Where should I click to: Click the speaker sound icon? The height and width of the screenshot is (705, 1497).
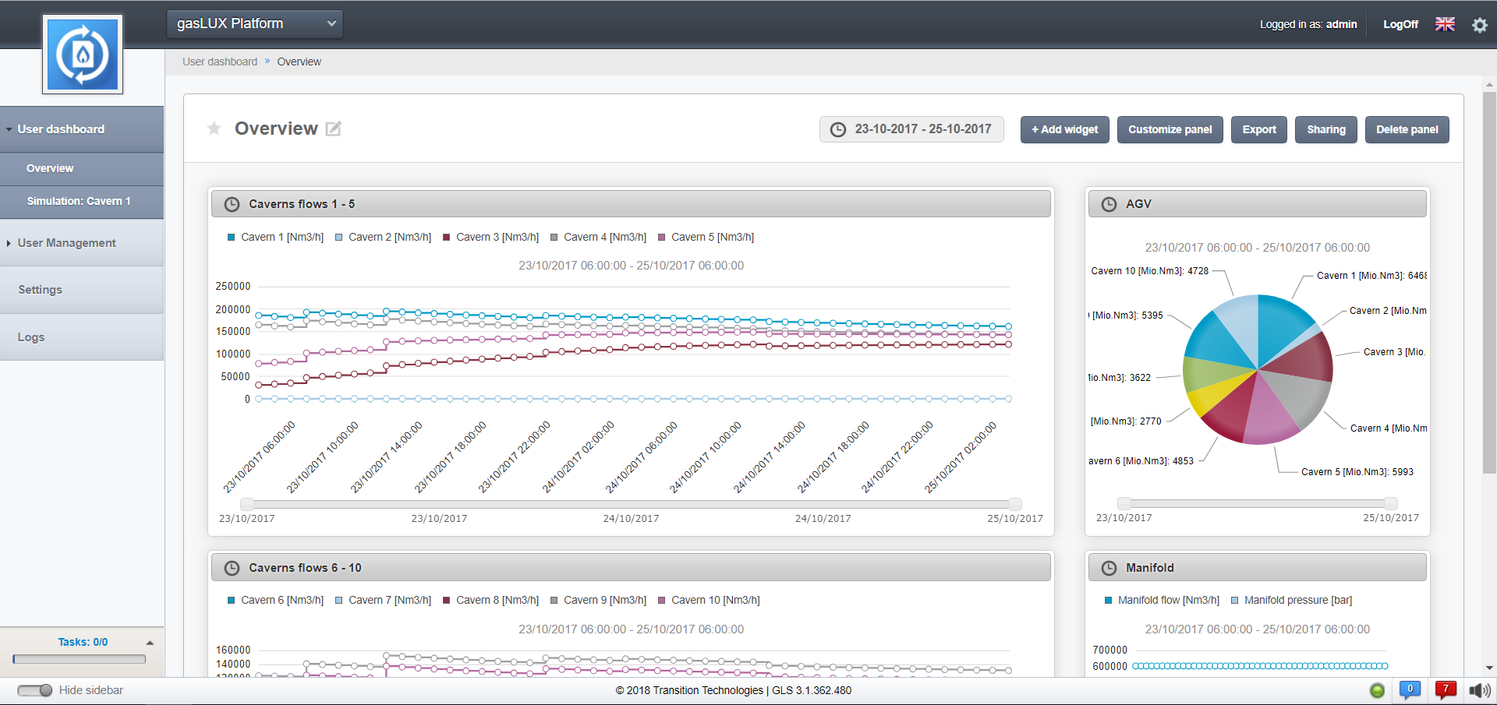pyautogui.click(x=1478, y=690)
